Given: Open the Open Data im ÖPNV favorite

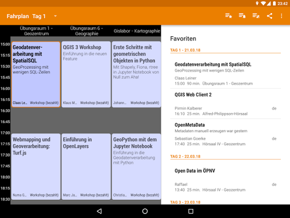Looking at the screenshot, I should click(225, 180).
